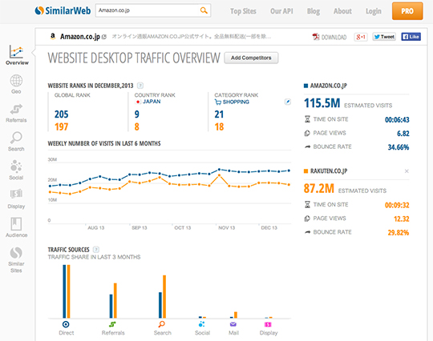Open the external link icon beside Amazon.co.jp

pyautogui.click(x=104, y=37)
